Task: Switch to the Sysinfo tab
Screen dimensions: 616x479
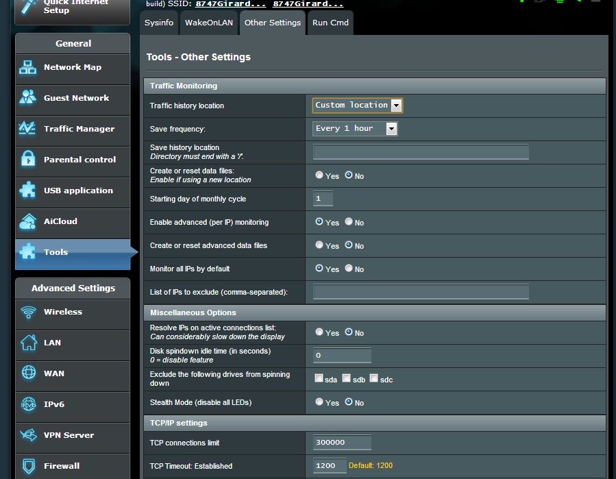Action: (159, 23)
